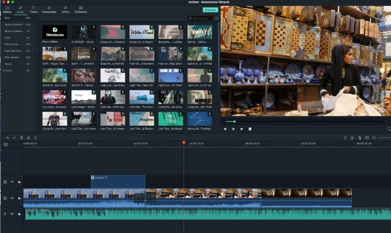Select the Feet On...d Moment thumbnail
The width and height of the screenshot is (391, 233).
pos(142,54)
